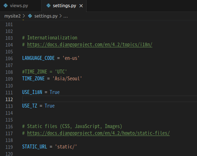The height and width of the screenshot is (156, 197).
Task: Place cursor on empty line 112
Action: [109, 99]
